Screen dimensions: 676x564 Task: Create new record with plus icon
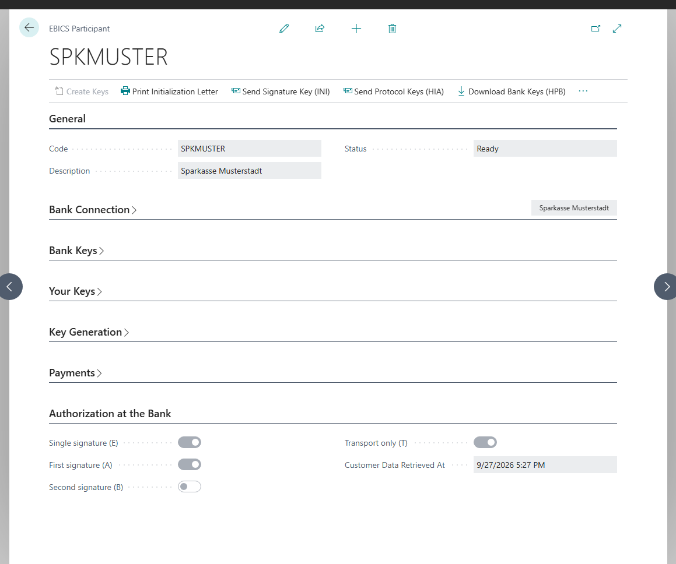(x=356, y=29)
